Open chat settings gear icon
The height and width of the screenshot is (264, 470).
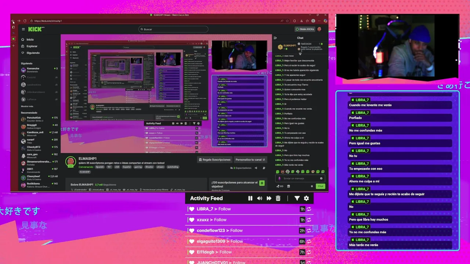[312, 186]
